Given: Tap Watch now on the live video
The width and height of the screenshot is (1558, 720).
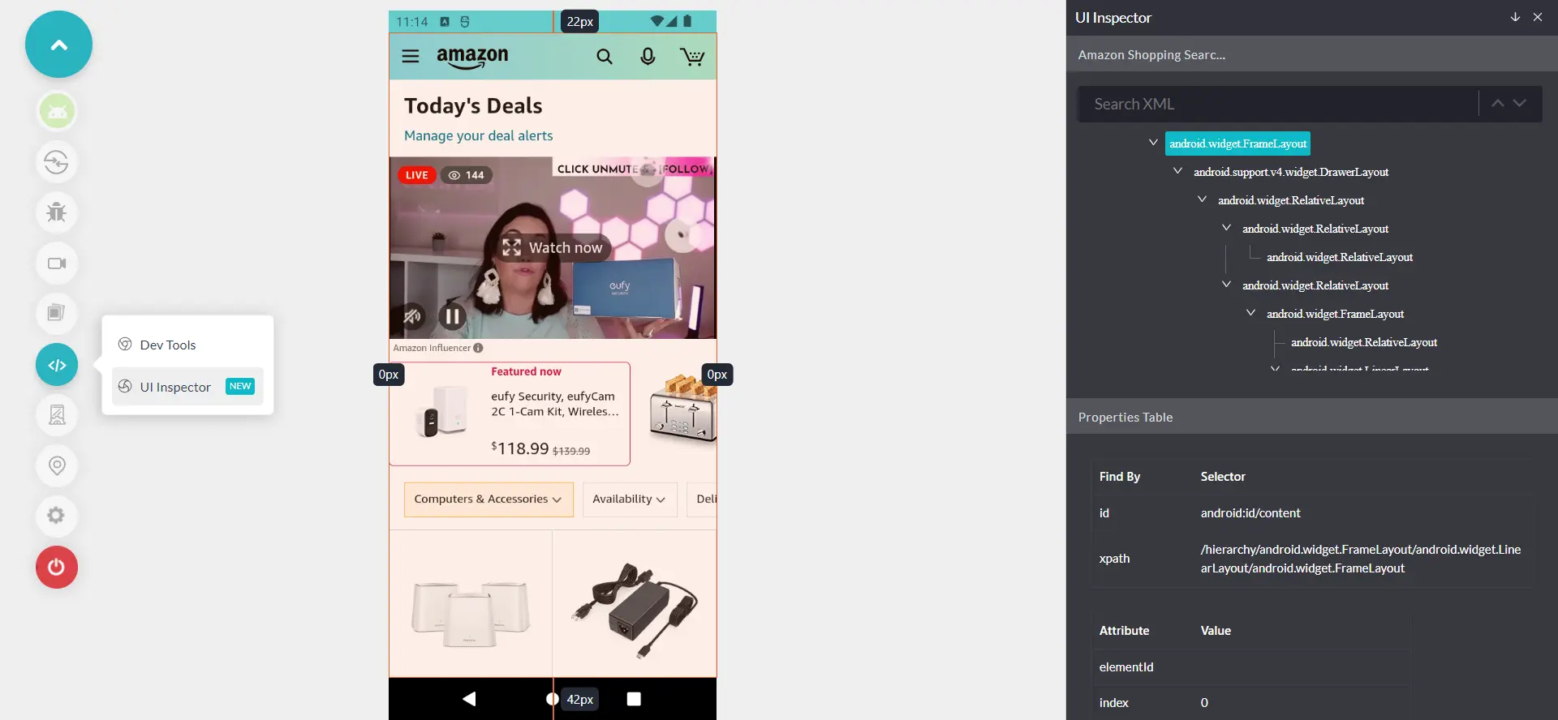Looking at the screenshot, I should pos(553,247).
